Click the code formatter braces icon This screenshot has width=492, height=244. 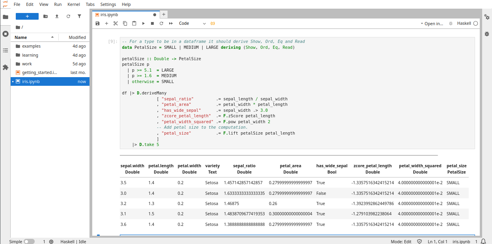(x=212, y=24)
